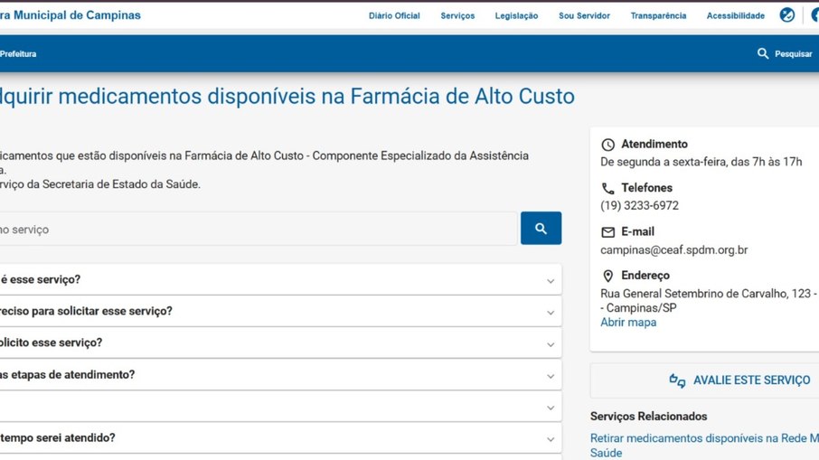Viewport: 819px width, 460px height.
Task: Click the Prefeitura breadcrumb link
Action: (18, 54)
